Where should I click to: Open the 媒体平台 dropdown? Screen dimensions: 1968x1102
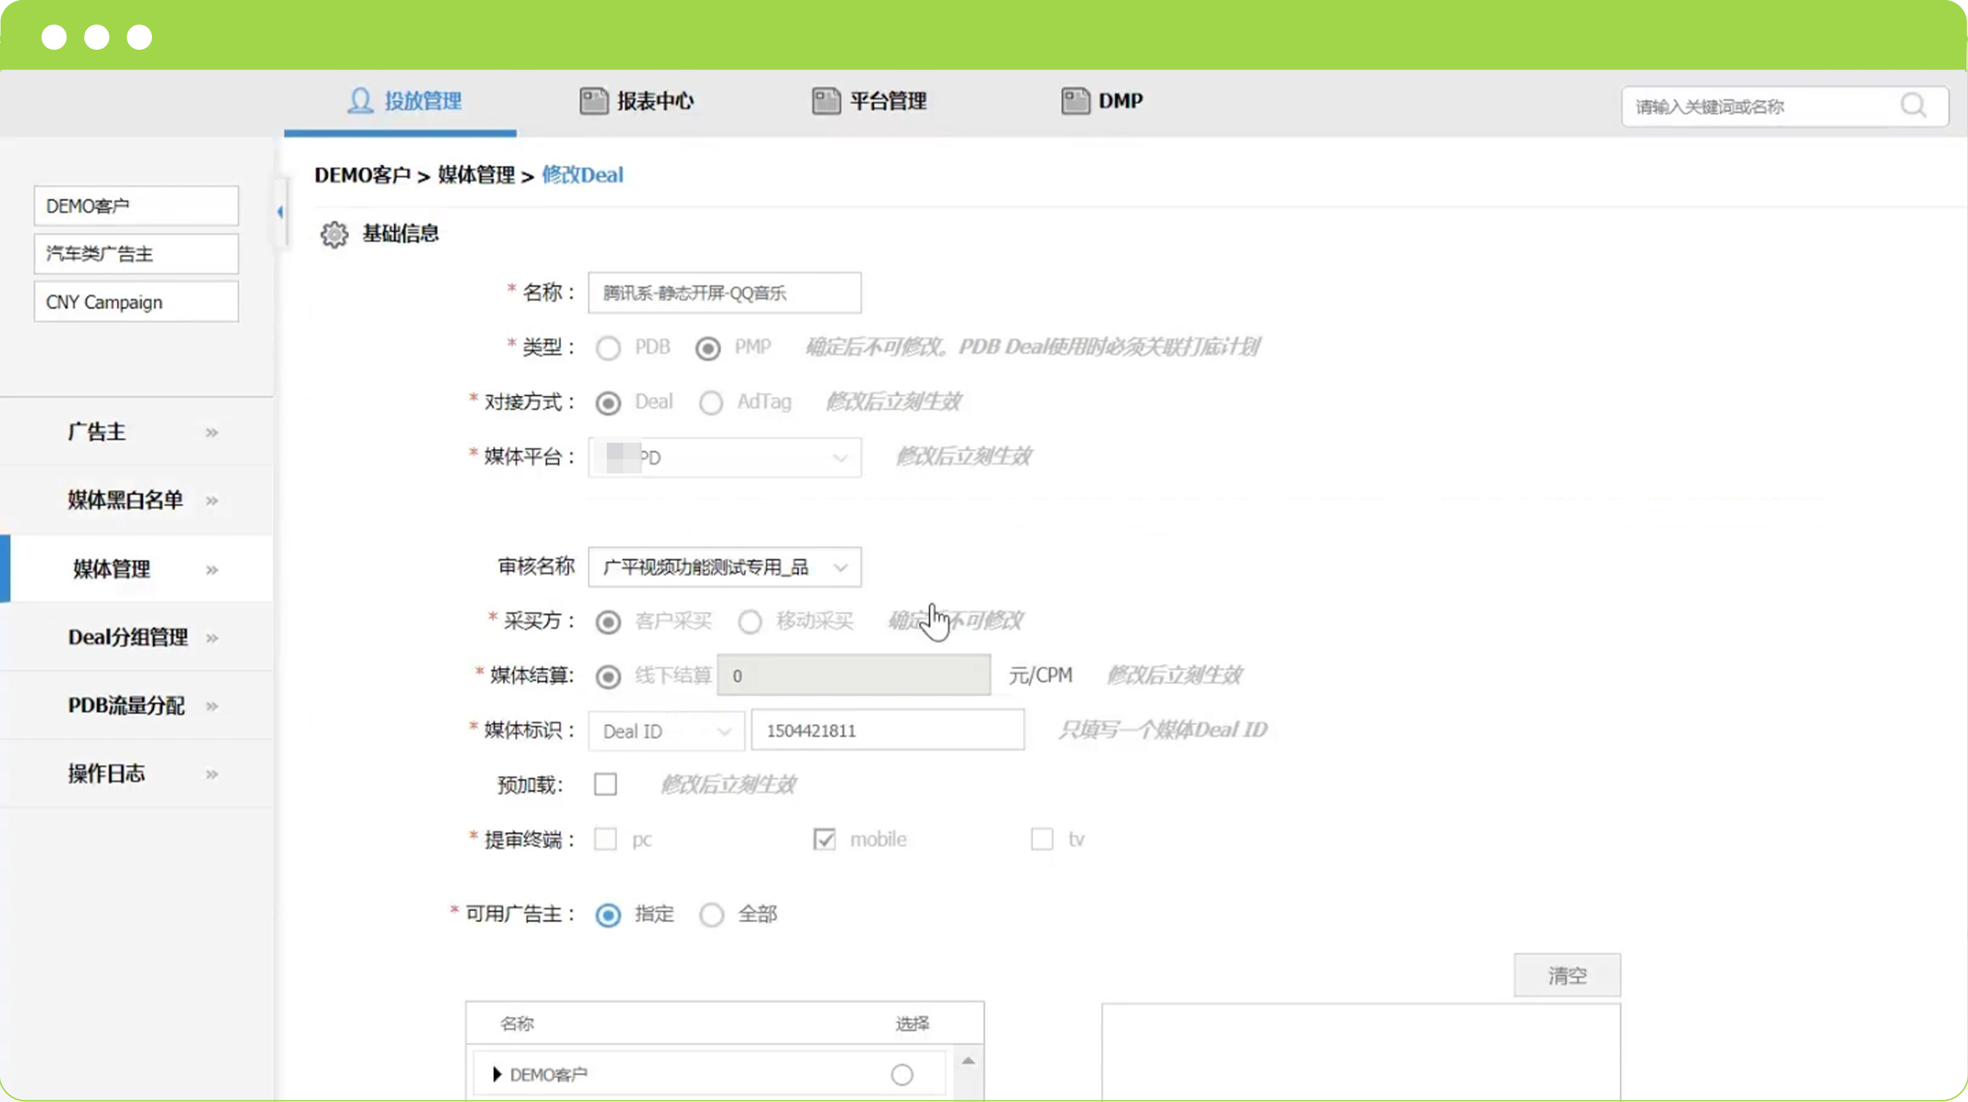tap(724, 458)
